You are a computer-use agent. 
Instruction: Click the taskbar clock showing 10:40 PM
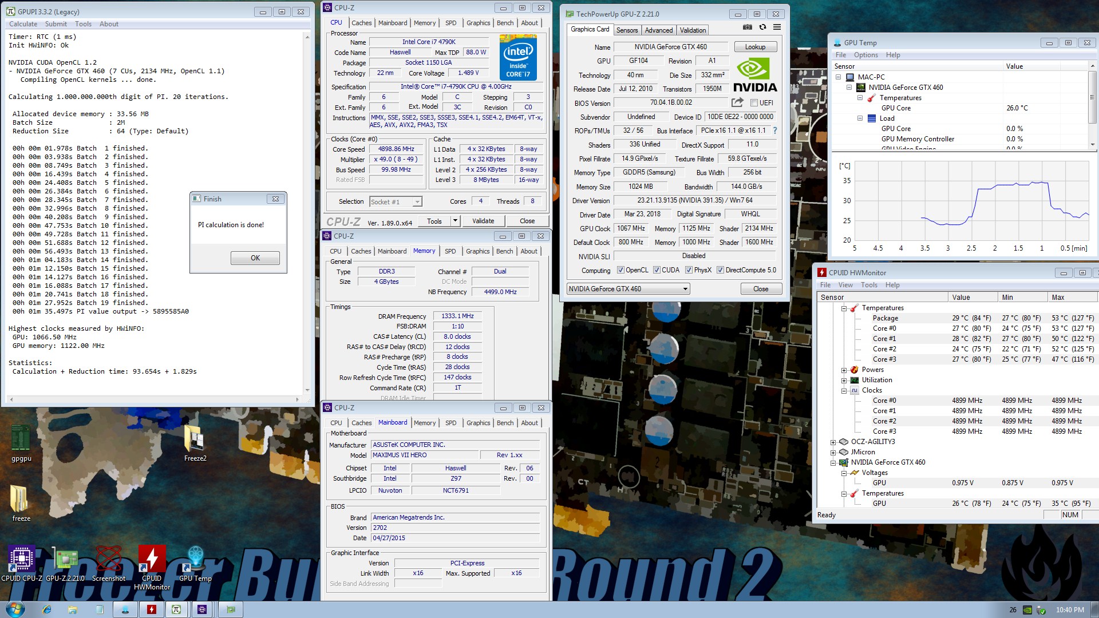pos(1070,610)
